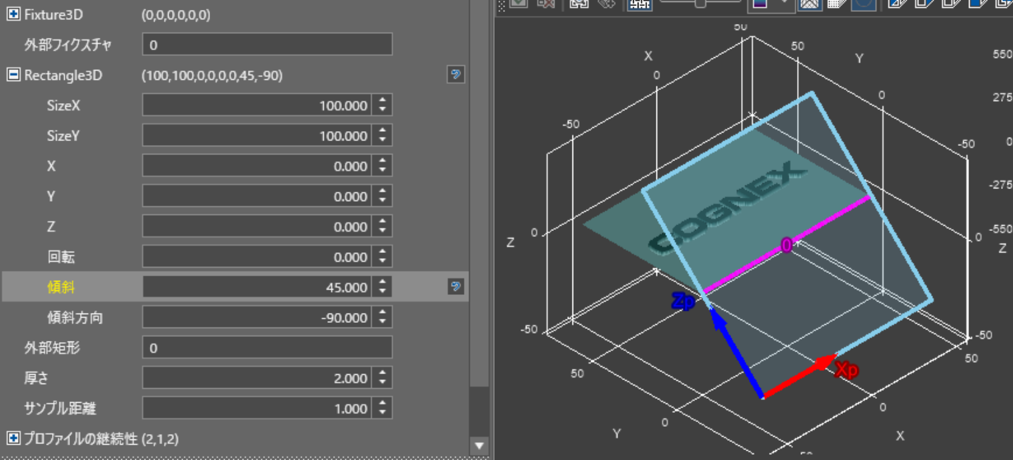Toggle the highlighted circle icon in 3D toolbar
The height and width of the screenshot is (460, 1013).
[x=864, y=3]
